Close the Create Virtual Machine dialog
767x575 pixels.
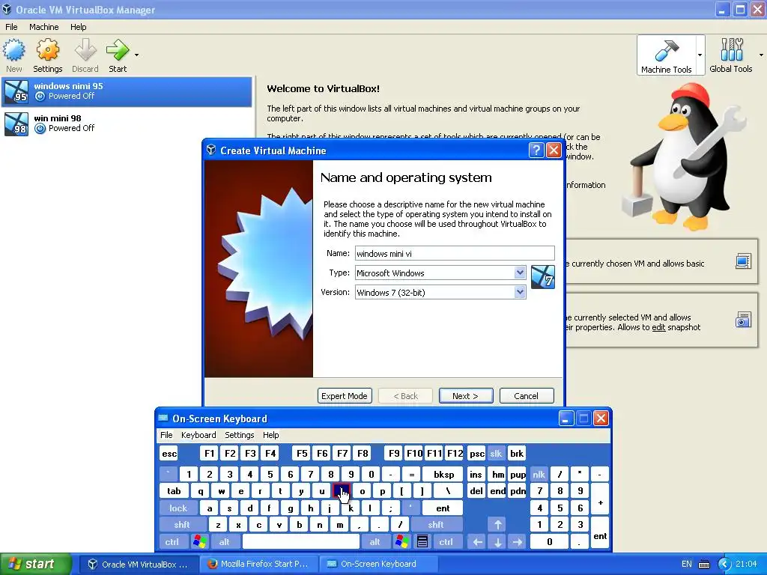coord(554,150)
